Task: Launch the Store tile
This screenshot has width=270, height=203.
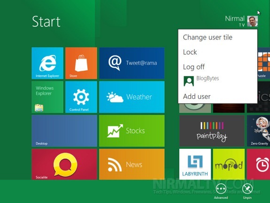Action: 81,63
